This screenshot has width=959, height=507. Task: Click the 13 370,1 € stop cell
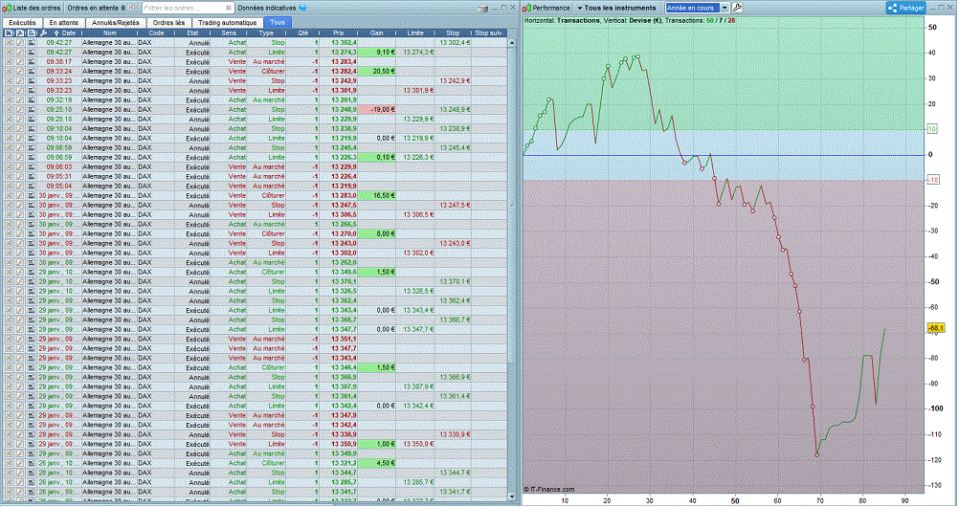(453, 282)
